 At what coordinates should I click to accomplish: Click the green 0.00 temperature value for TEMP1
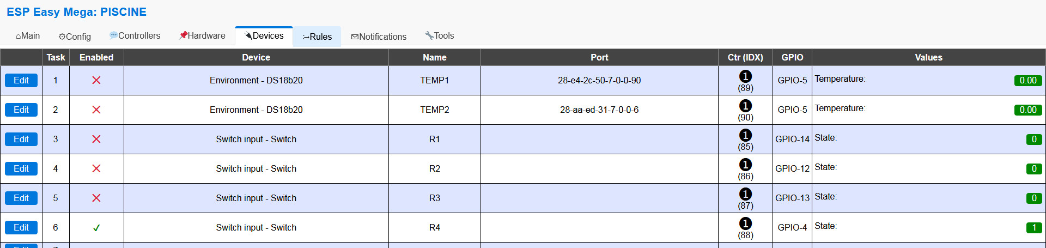[1028, 81]
